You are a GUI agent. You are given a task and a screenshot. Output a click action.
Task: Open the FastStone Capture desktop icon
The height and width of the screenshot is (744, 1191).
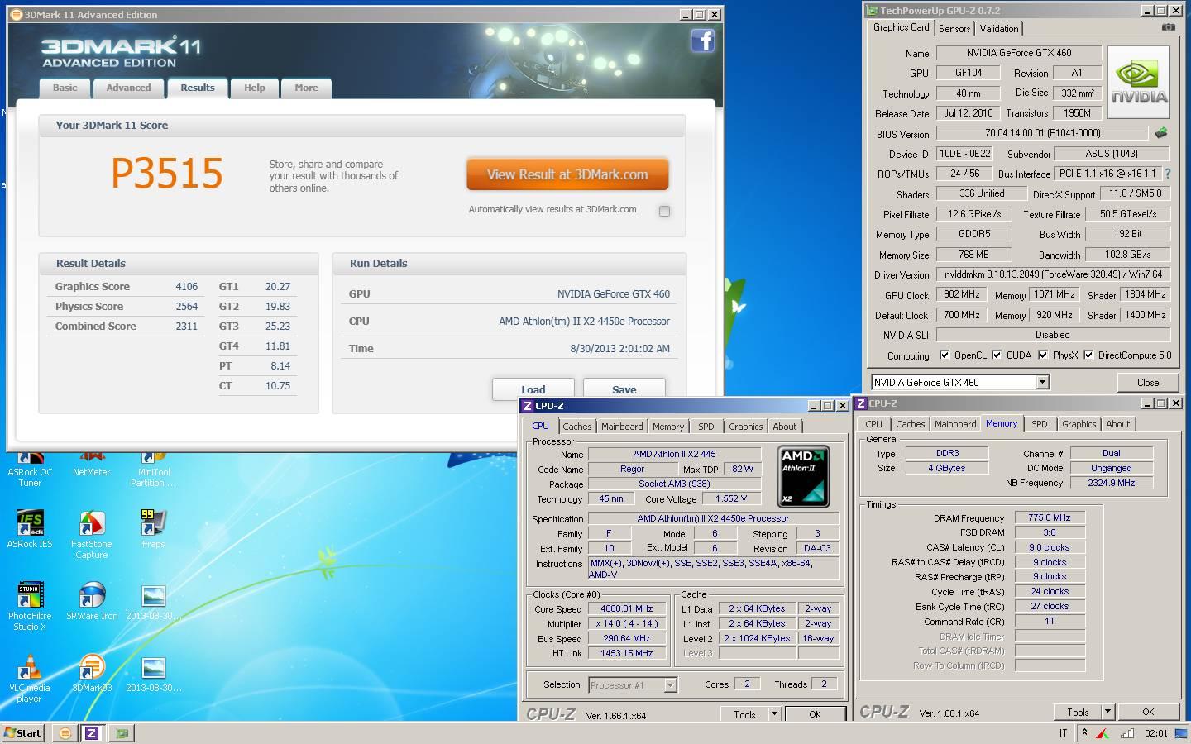(91, 535)
